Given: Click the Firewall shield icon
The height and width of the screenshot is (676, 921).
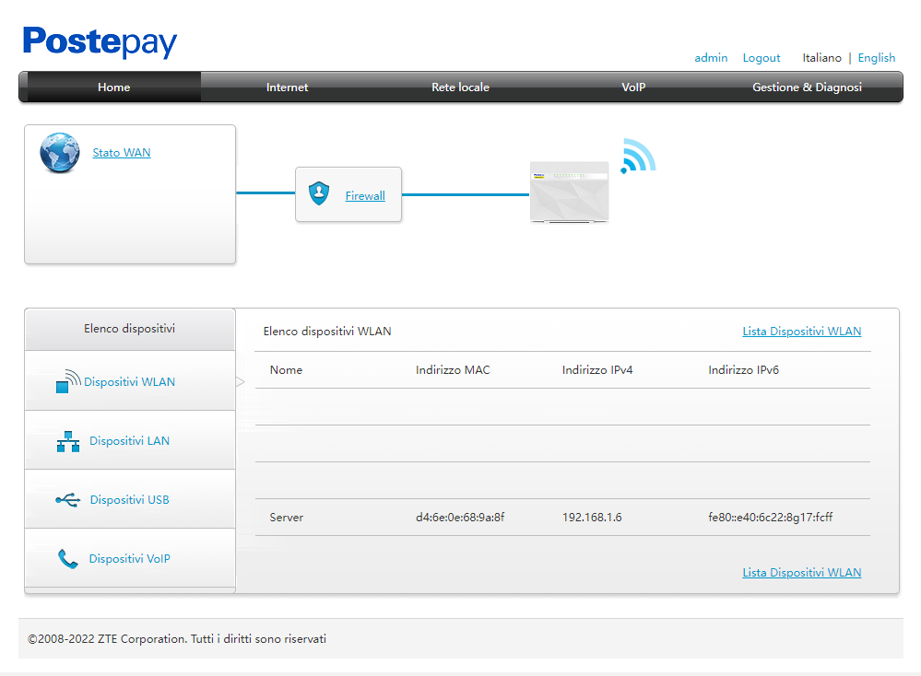Looking at the screenshot, I should (x=319, y=193).
